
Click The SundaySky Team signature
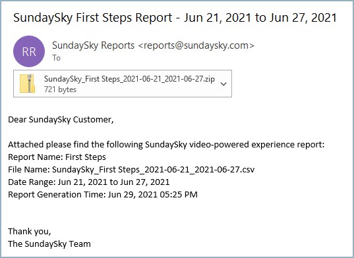(49, 244)
